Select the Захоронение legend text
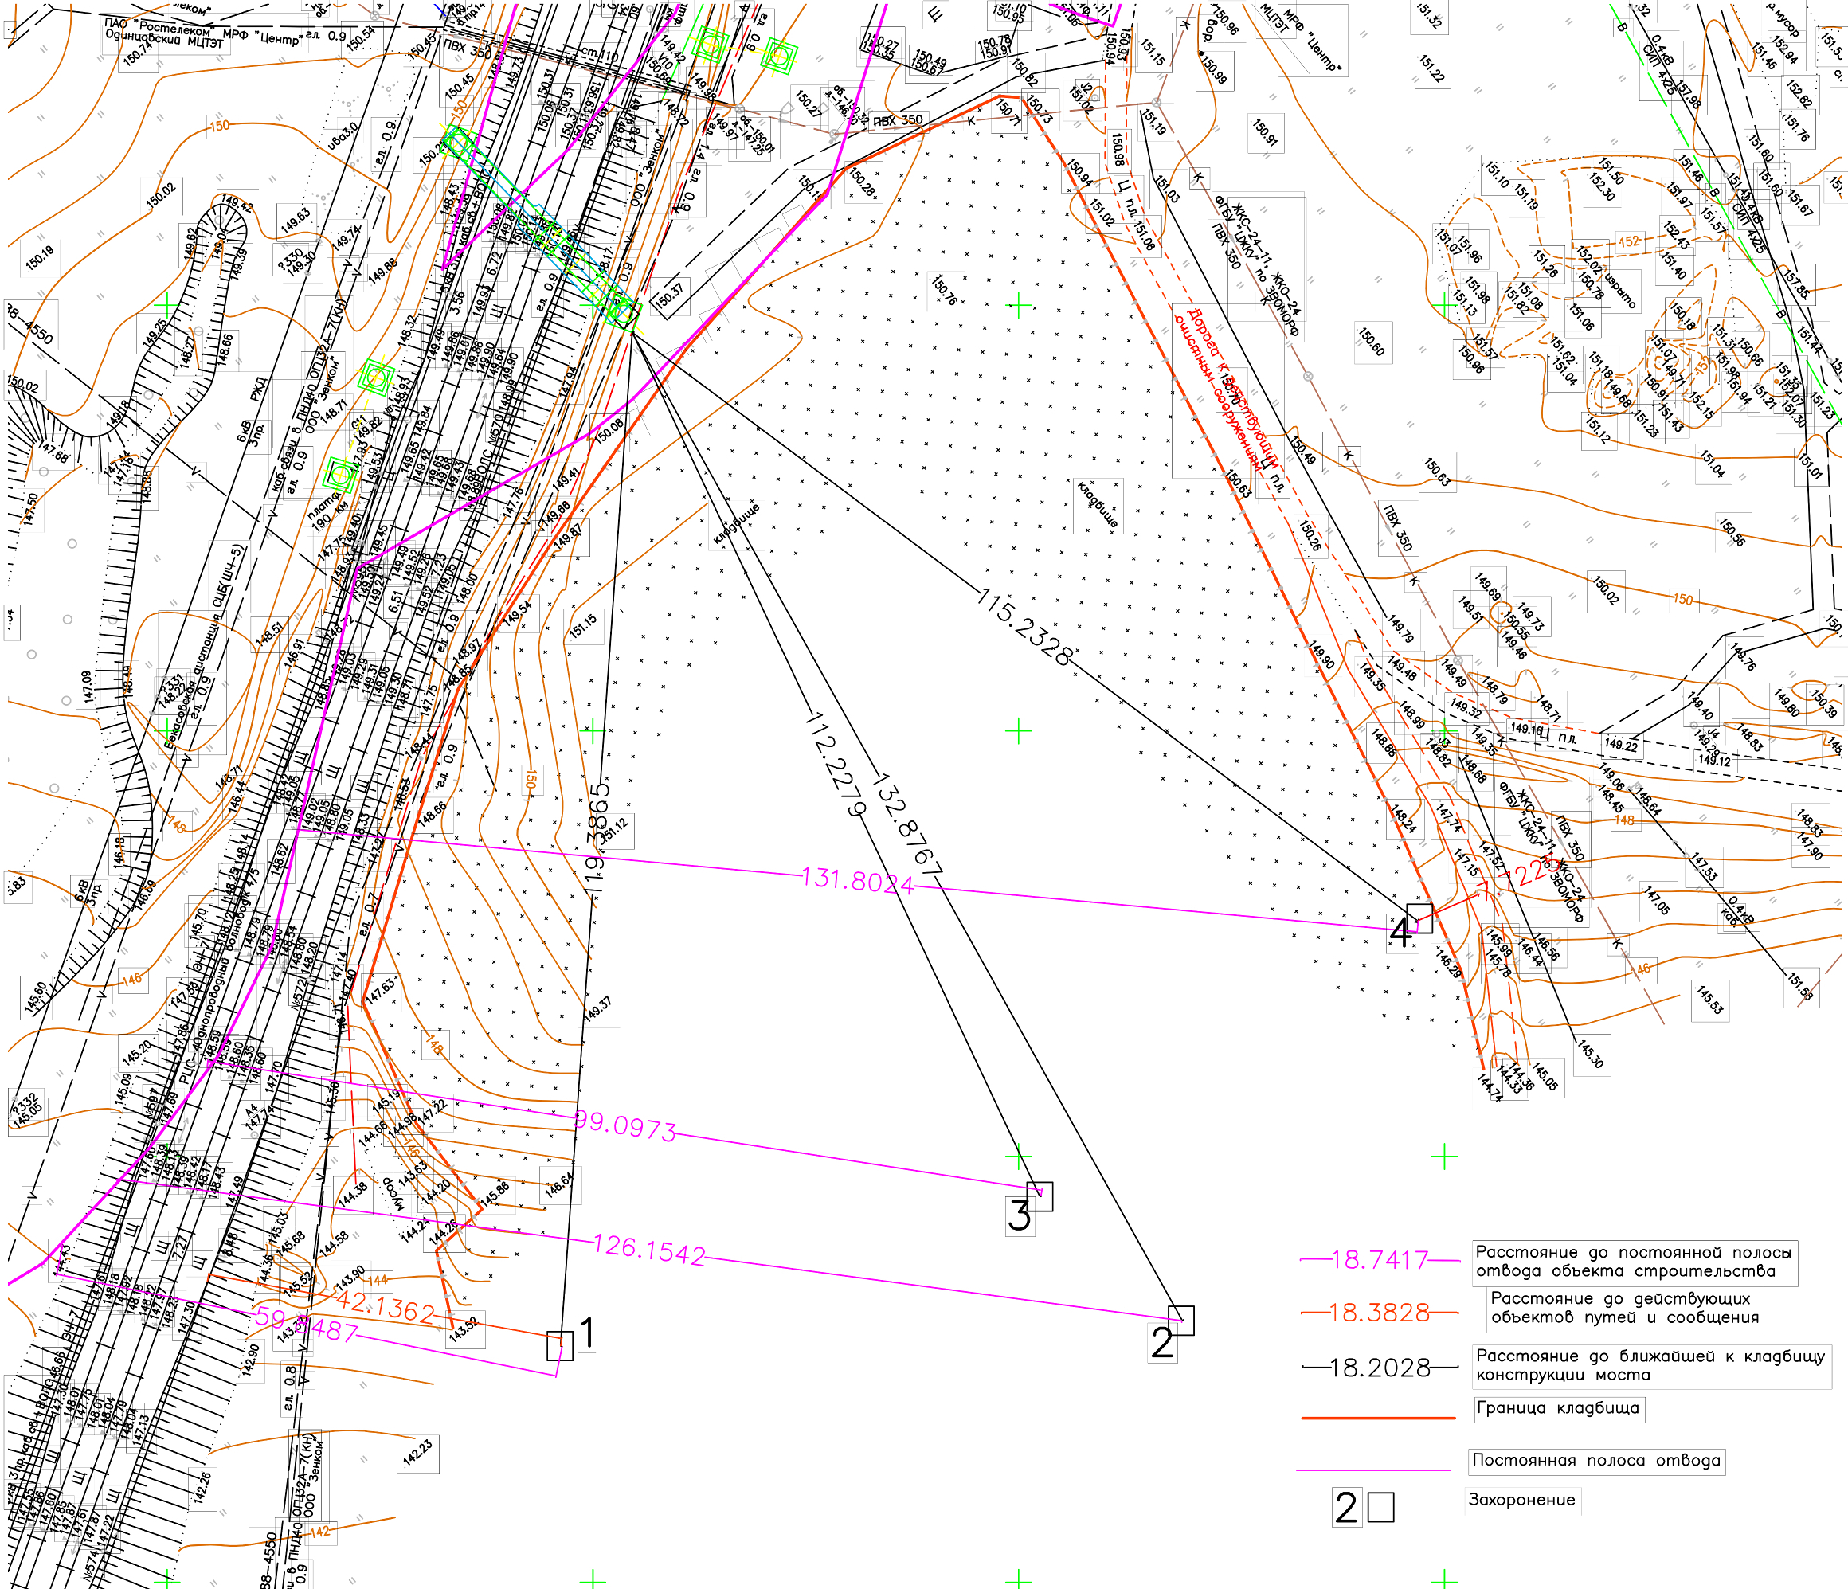Viewport: 1848px width, 1589px height. point(1521,1500)
